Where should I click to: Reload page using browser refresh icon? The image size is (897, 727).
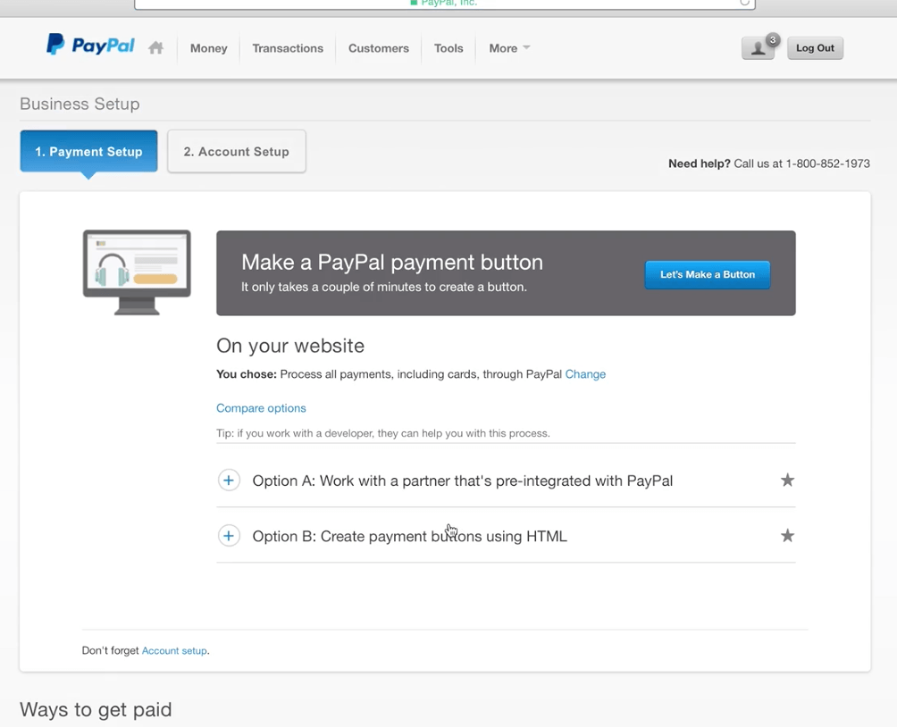[744, 3]
